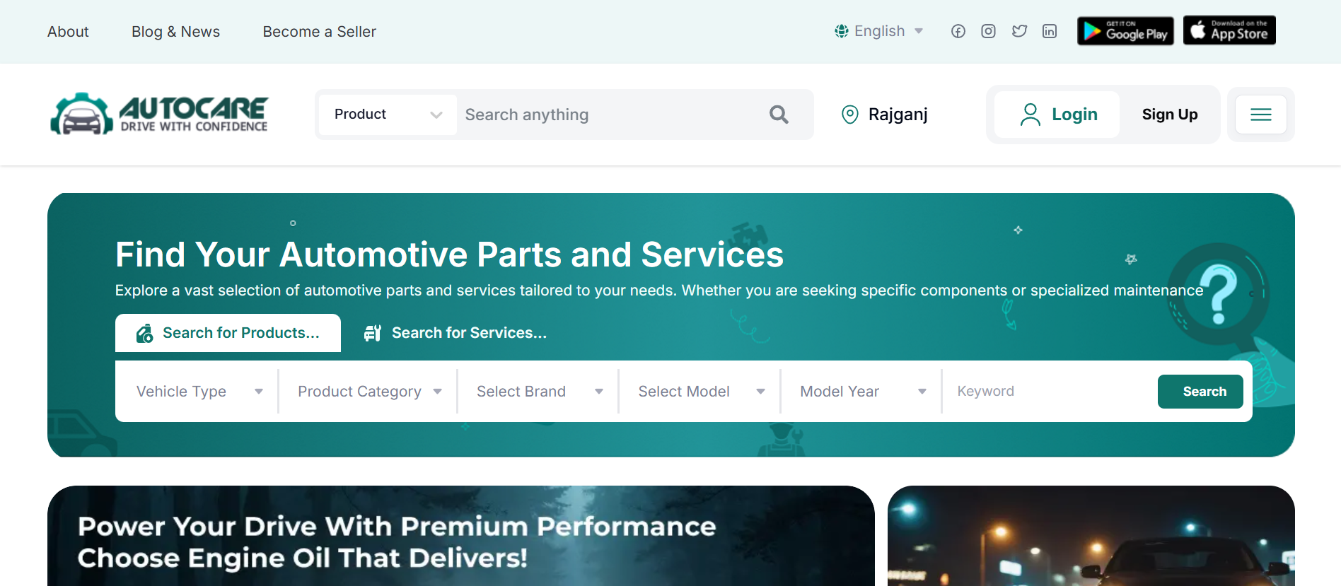The image size is (1341, 586).
Task: Open the Model Year dropdown
Action: (x=863, y=392)
